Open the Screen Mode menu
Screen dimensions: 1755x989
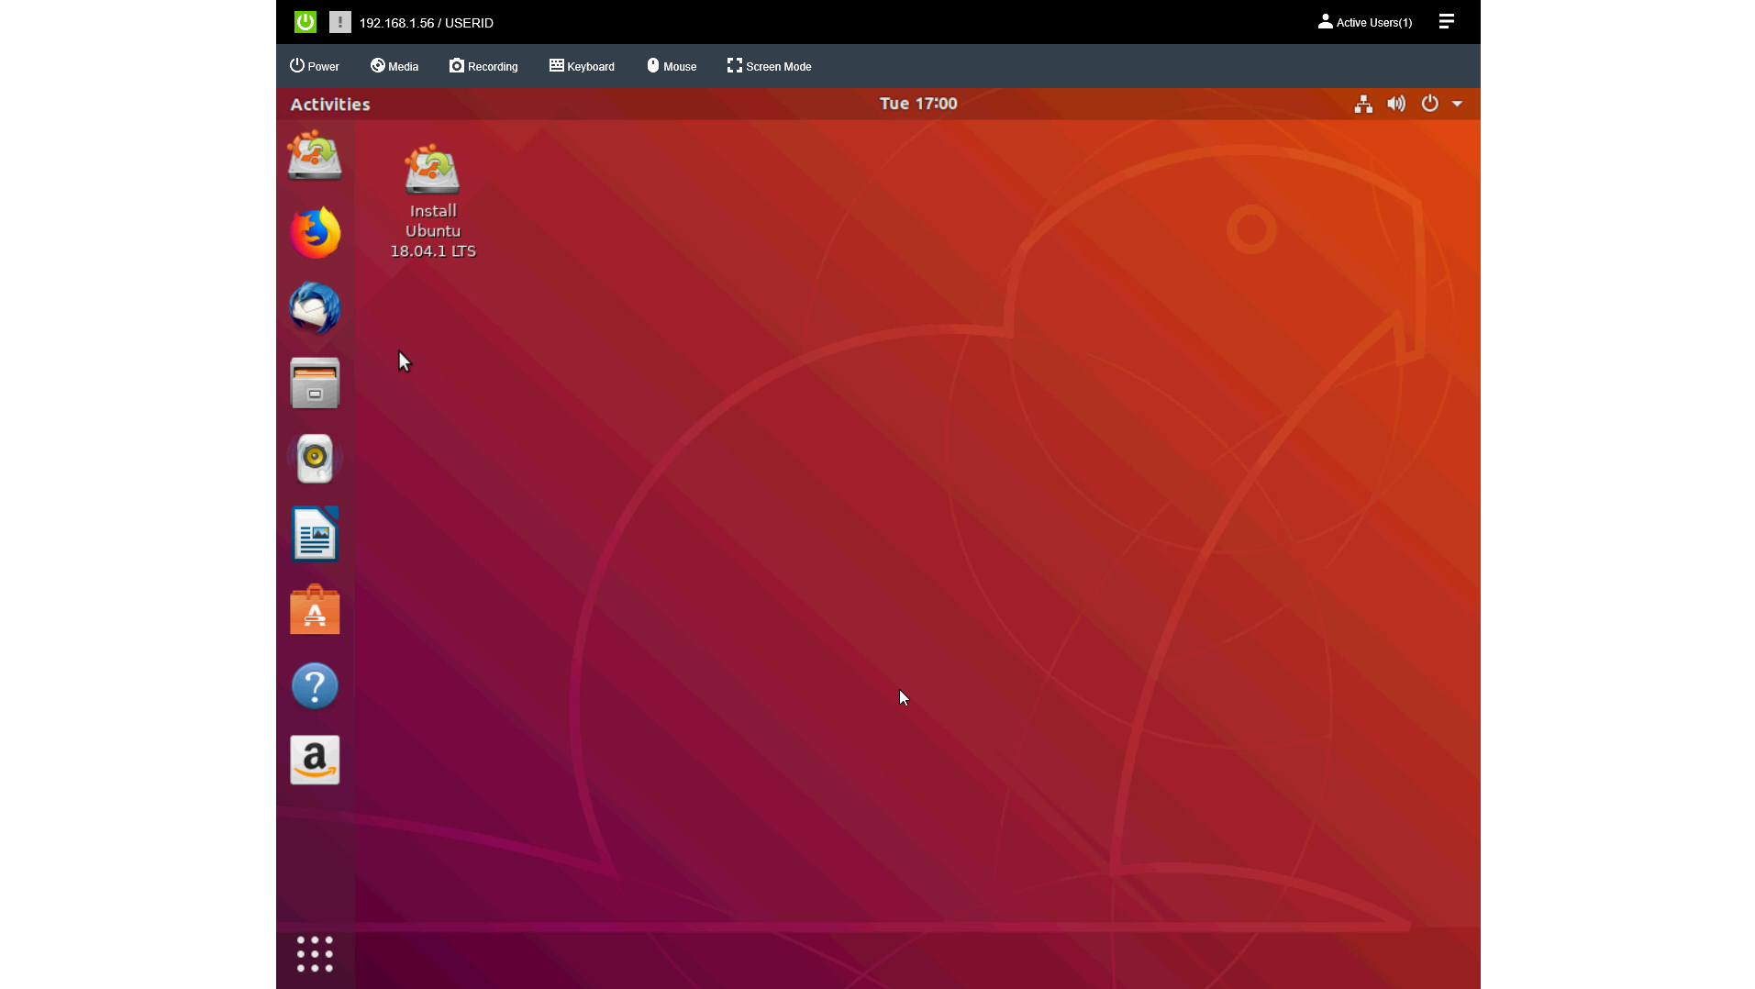[769, 66]
